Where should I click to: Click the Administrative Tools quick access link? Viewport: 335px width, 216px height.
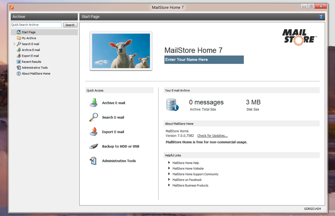click(119, 161)
